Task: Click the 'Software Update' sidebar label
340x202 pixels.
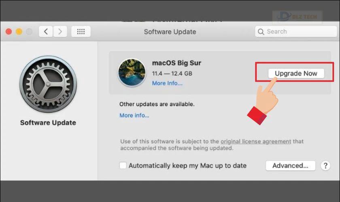Action: (48, 123)
